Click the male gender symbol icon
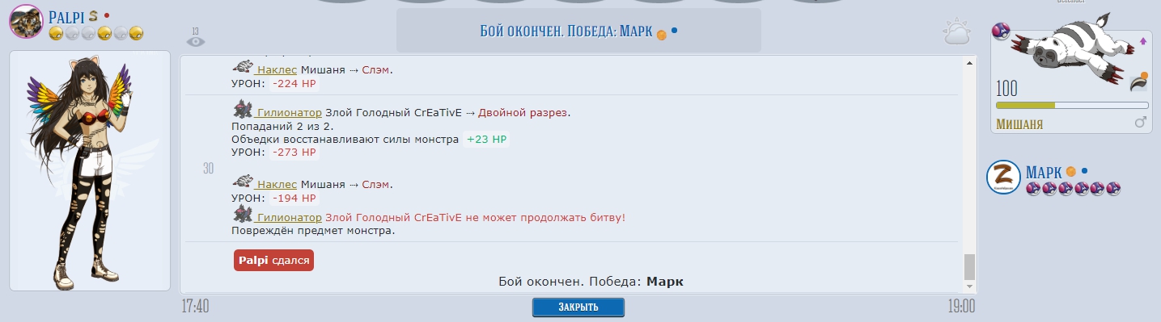 point(1141,123)
